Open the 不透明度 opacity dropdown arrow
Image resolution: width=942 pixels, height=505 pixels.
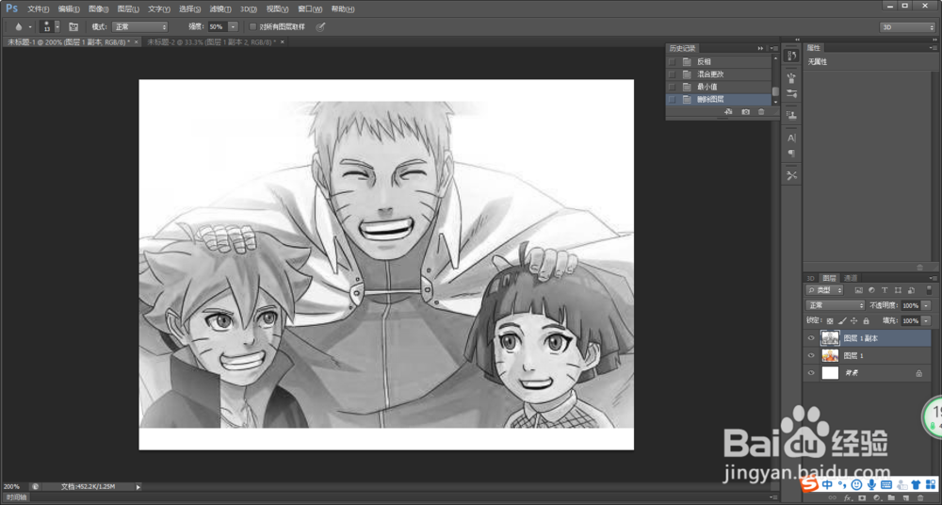pyautogui.click(x=926, y=305)
